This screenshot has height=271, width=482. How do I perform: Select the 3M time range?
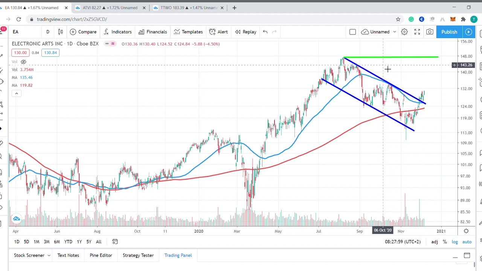(x=47, y=242)
